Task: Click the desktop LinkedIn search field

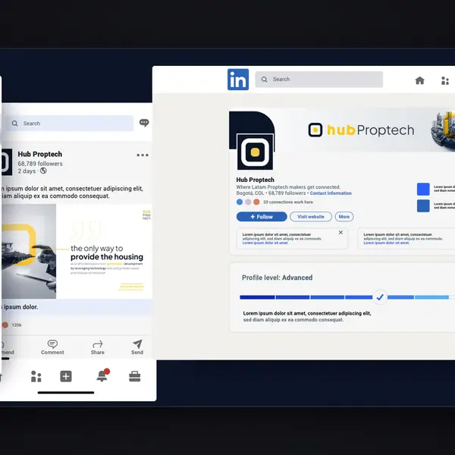Action: [x=319, y=79]
